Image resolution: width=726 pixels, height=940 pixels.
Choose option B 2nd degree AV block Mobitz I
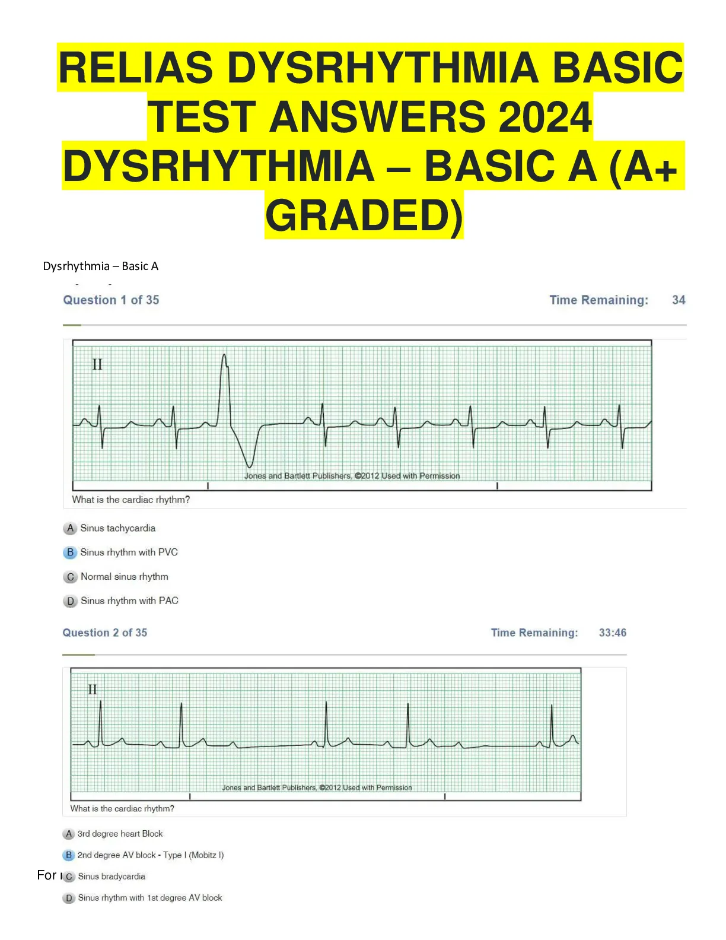(144, 855)
